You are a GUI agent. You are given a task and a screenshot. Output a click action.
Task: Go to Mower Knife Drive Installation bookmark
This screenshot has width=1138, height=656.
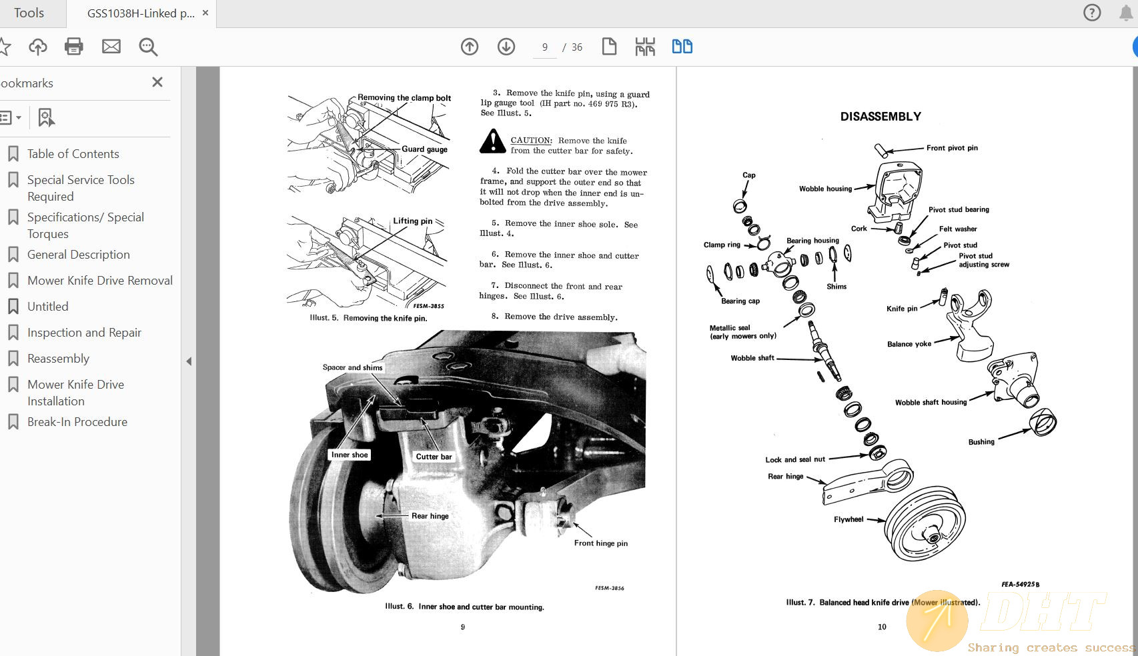pos(75,393)
